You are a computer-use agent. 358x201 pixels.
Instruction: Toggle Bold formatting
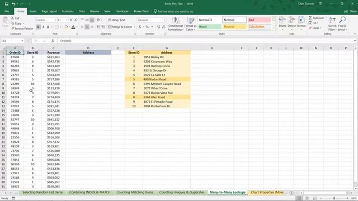[38, 27]
